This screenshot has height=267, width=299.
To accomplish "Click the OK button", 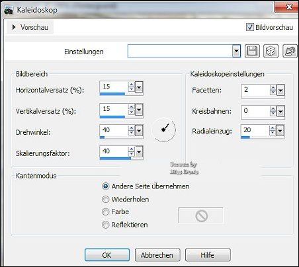I will (x=107, y=255).
